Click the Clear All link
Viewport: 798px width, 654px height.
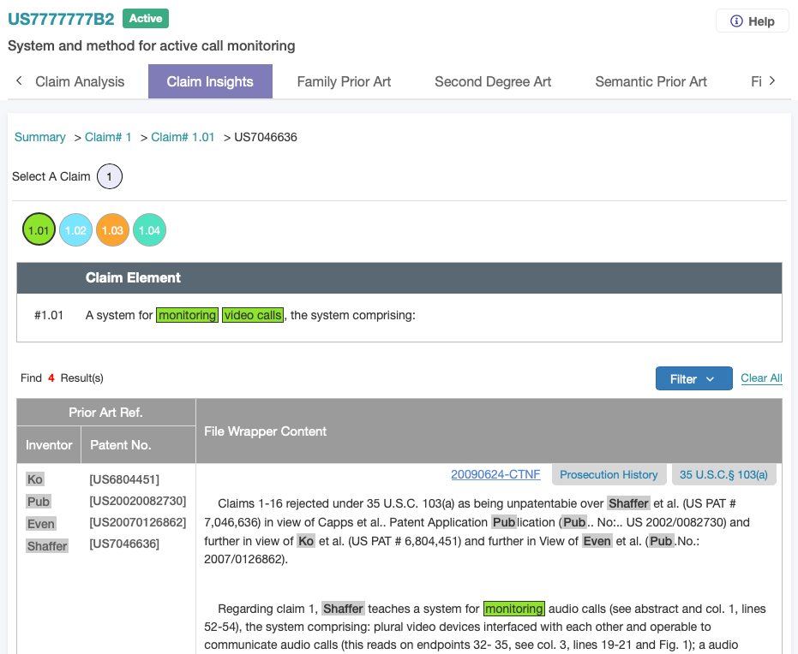pos(761,378)
